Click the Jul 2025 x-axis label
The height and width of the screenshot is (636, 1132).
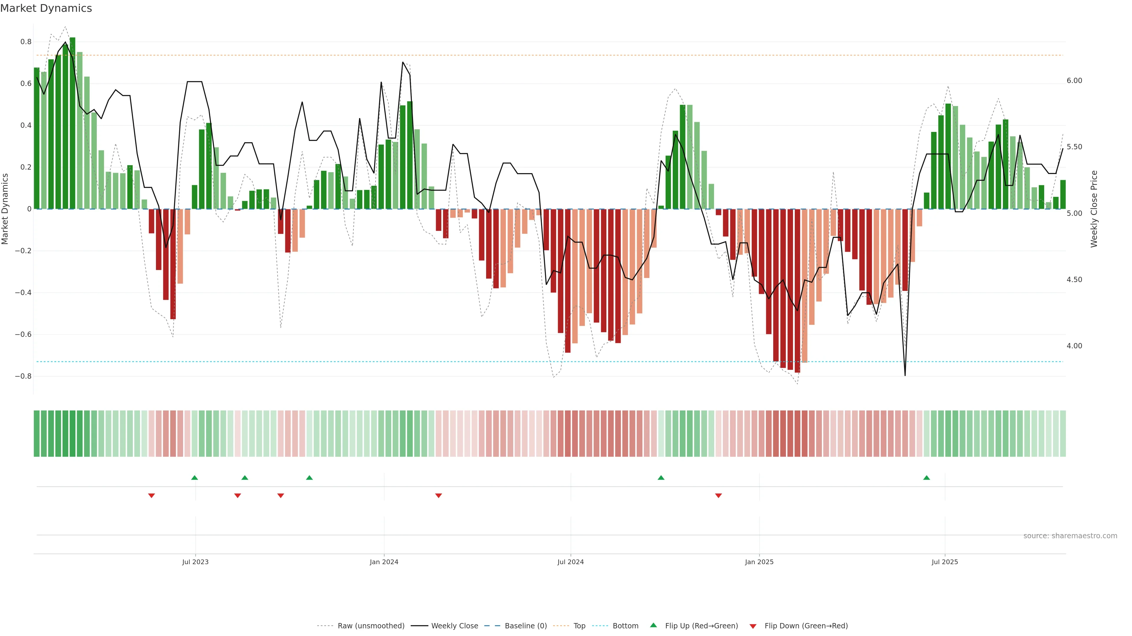tap(944, 562)
